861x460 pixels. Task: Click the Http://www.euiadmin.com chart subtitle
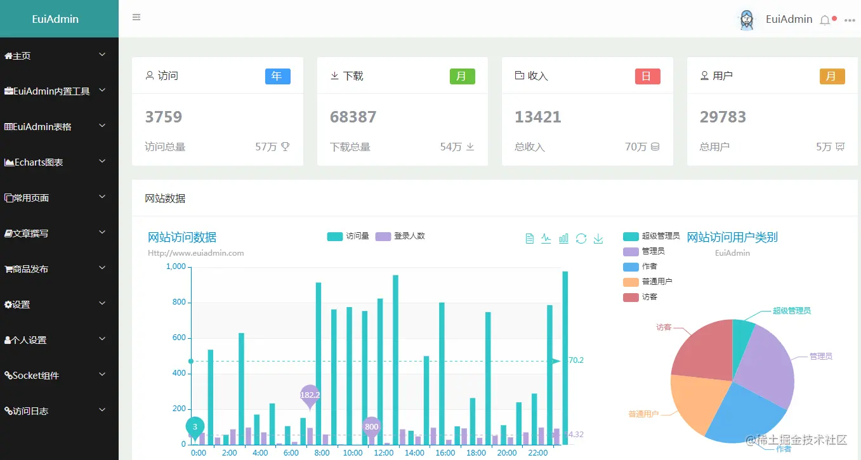[x=196, y=253]
